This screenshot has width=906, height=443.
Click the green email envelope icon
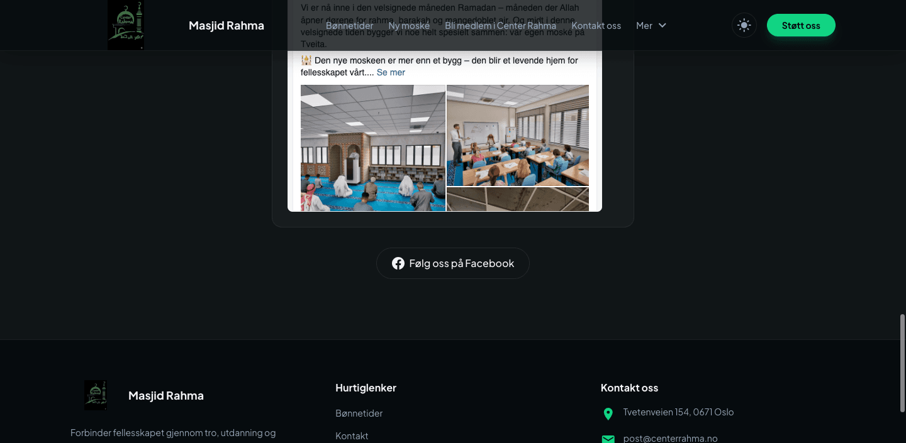608,439
